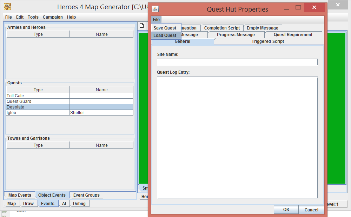Switch to the Debug tab
Screen dimensions: 351x217
point(79,204)
